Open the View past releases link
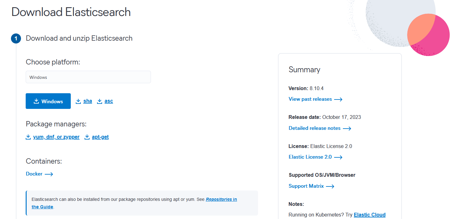455x219 pixels. [x=310, y=99]
